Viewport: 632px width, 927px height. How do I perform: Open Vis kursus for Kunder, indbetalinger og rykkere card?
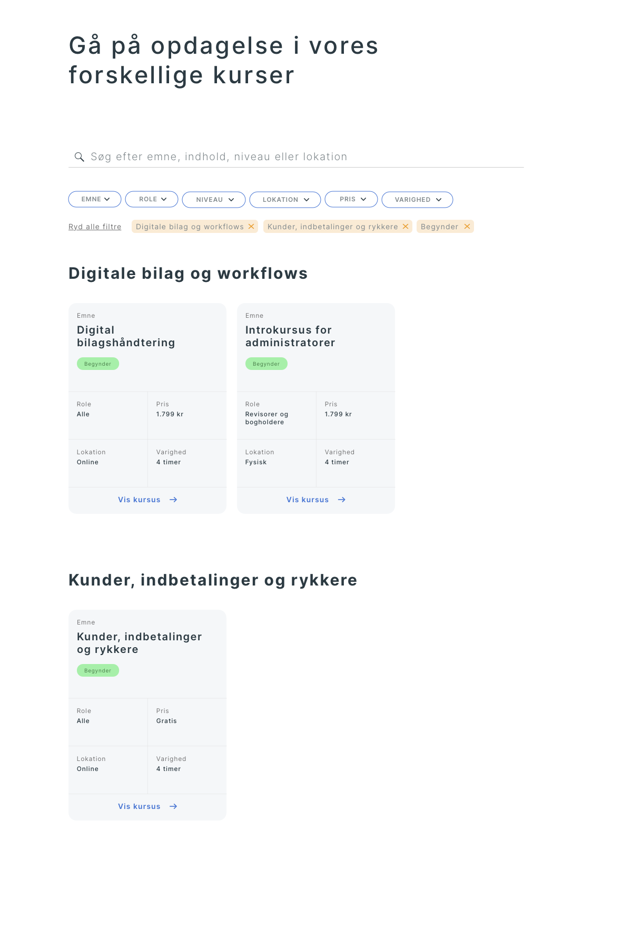[147, 806]
